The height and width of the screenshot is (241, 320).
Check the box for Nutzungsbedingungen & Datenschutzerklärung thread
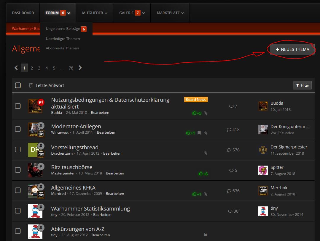(18, 106)
